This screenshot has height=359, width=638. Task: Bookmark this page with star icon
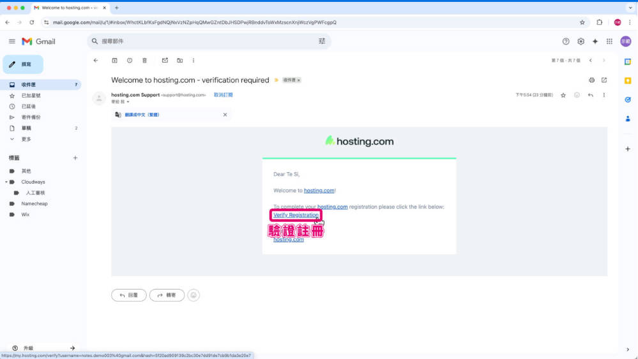[x=582, y=22]
